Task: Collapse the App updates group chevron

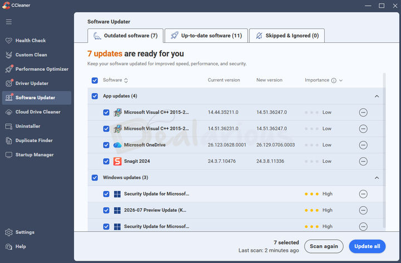Action: pyautogui.click(x=376, y=96)
